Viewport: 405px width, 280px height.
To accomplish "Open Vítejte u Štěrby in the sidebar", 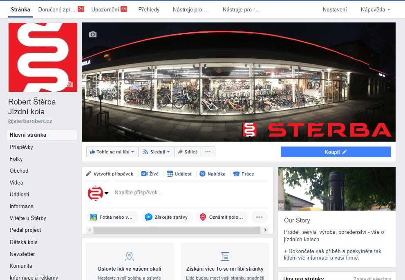I will (28, 218).
